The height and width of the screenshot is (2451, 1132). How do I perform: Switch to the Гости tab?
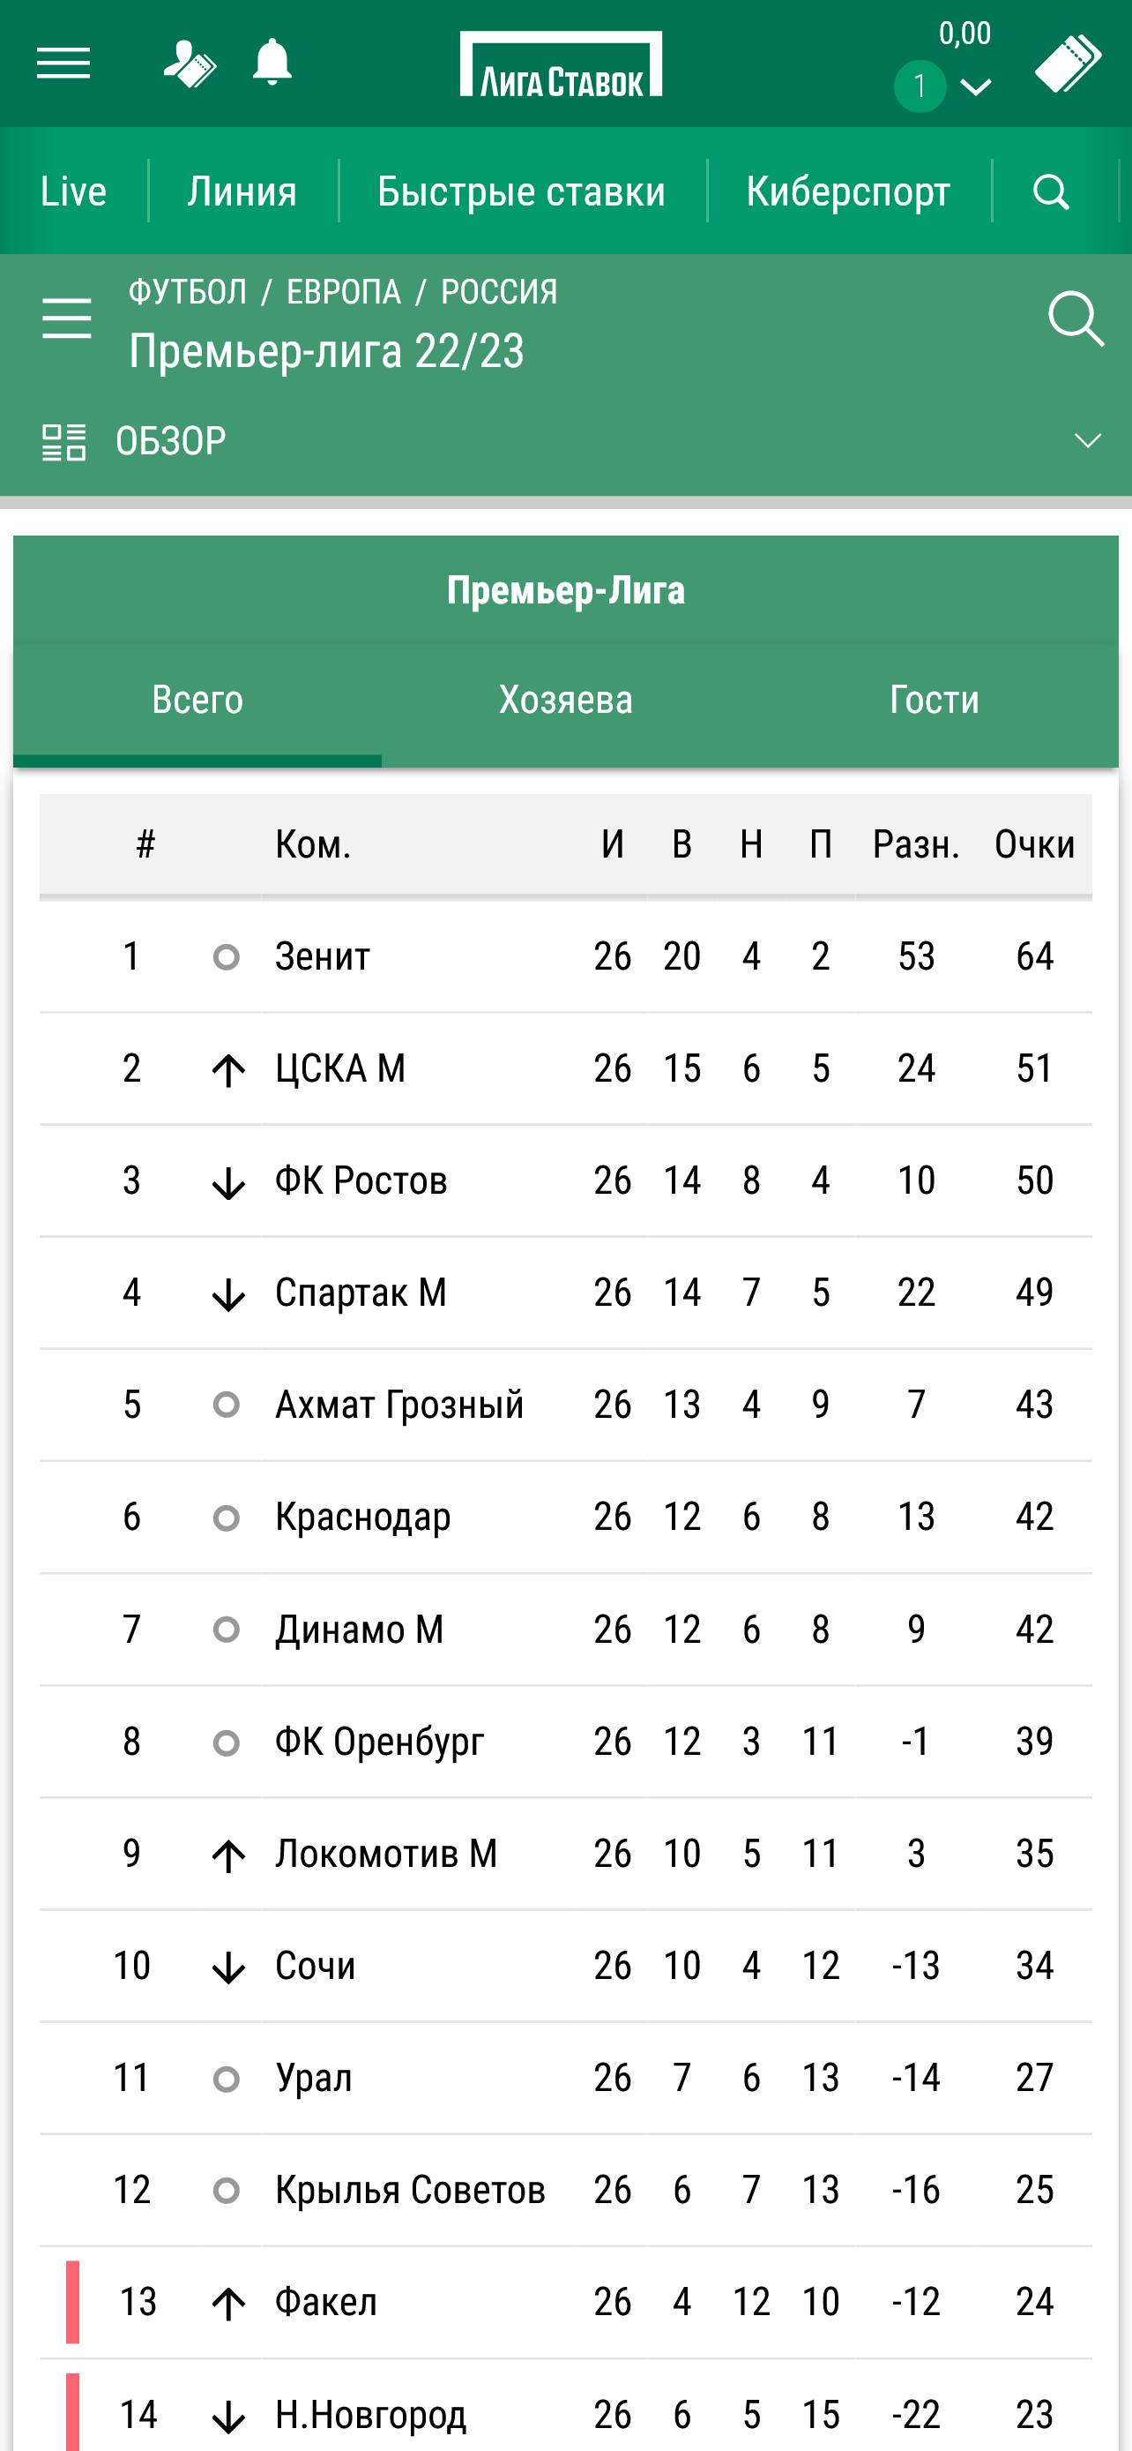click(x=934, y=701)
